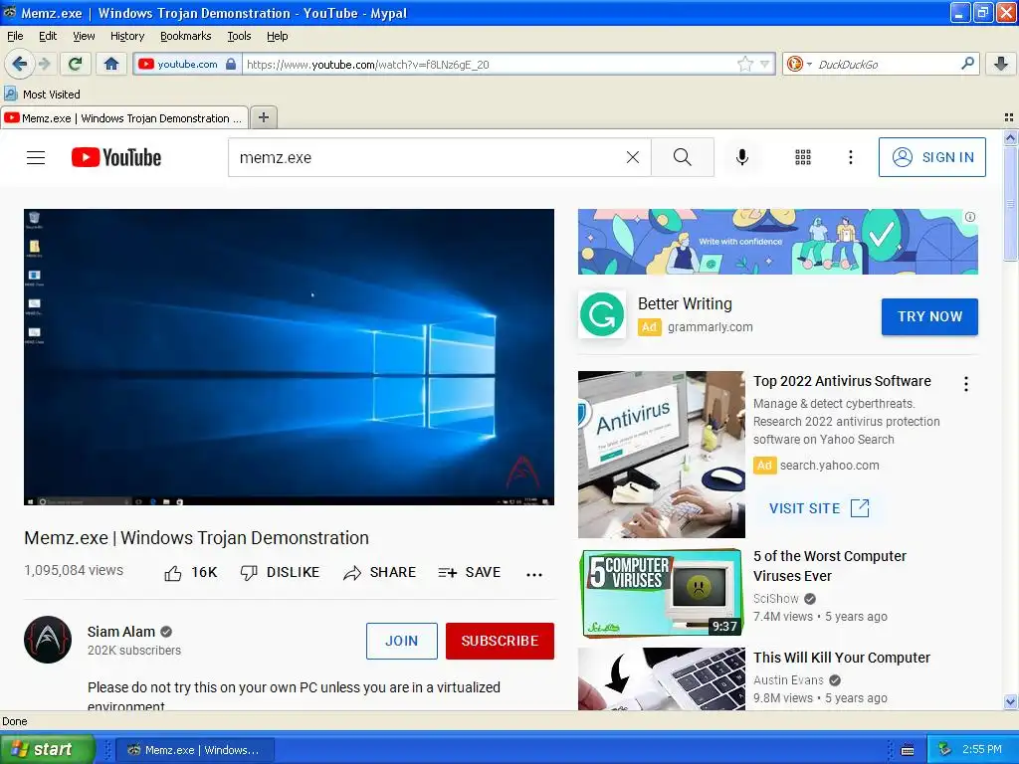1019x764 pixels.
Task: Click the page scrollbar down arrow
Action: (1010, 701)
